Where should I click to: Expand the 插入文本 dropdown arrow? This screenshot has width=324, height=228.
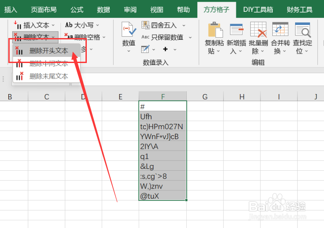[x=53, y=25]
